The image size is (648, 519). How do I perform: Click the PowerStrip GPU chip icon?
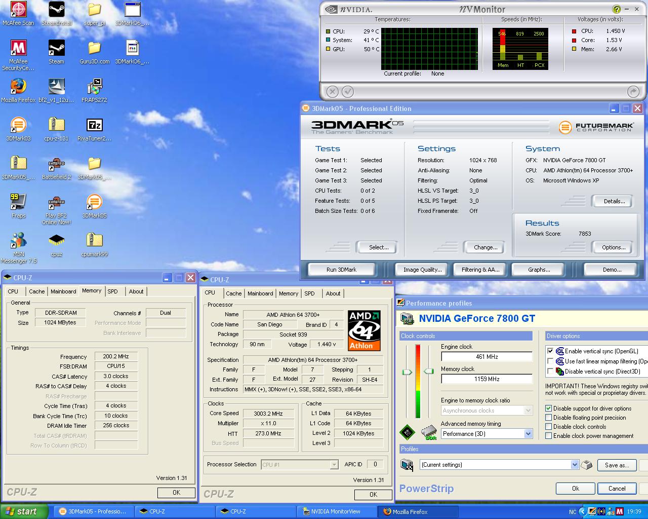coord(407,432)
